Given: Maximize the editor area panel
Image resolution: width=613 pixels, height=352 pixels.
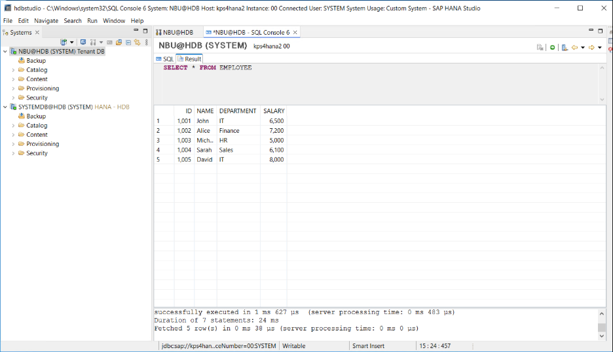Looking at the screenshot, I should tap(601, 31).
